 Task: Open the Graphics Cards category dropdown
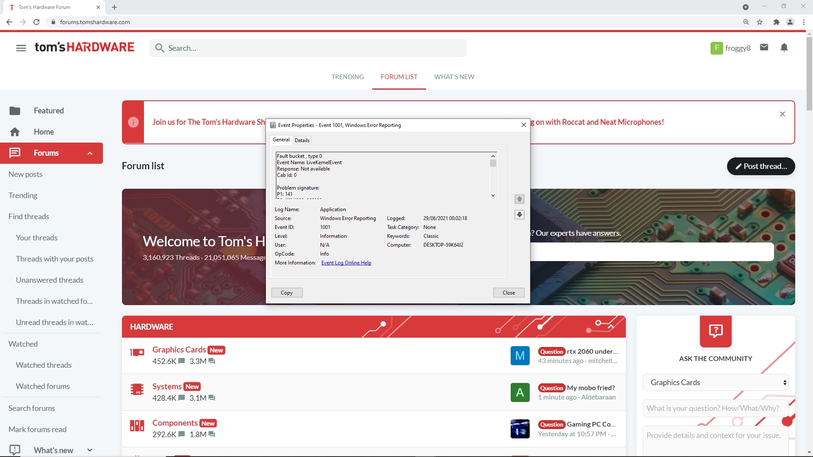(716, 383)
